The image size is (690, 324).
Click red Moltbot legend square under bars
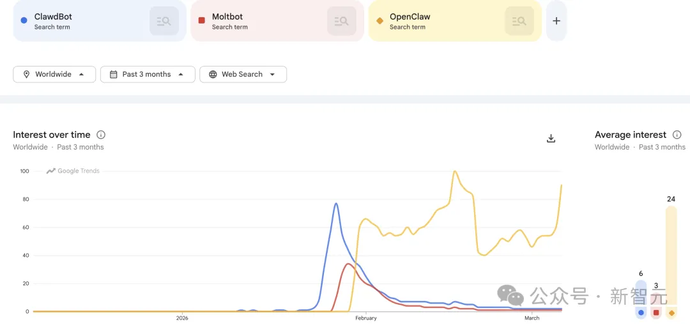click(x=656, y=312)
